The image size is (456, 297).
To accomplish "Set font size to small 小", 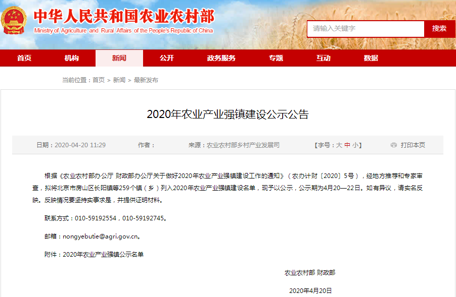I will coord(355,145).
